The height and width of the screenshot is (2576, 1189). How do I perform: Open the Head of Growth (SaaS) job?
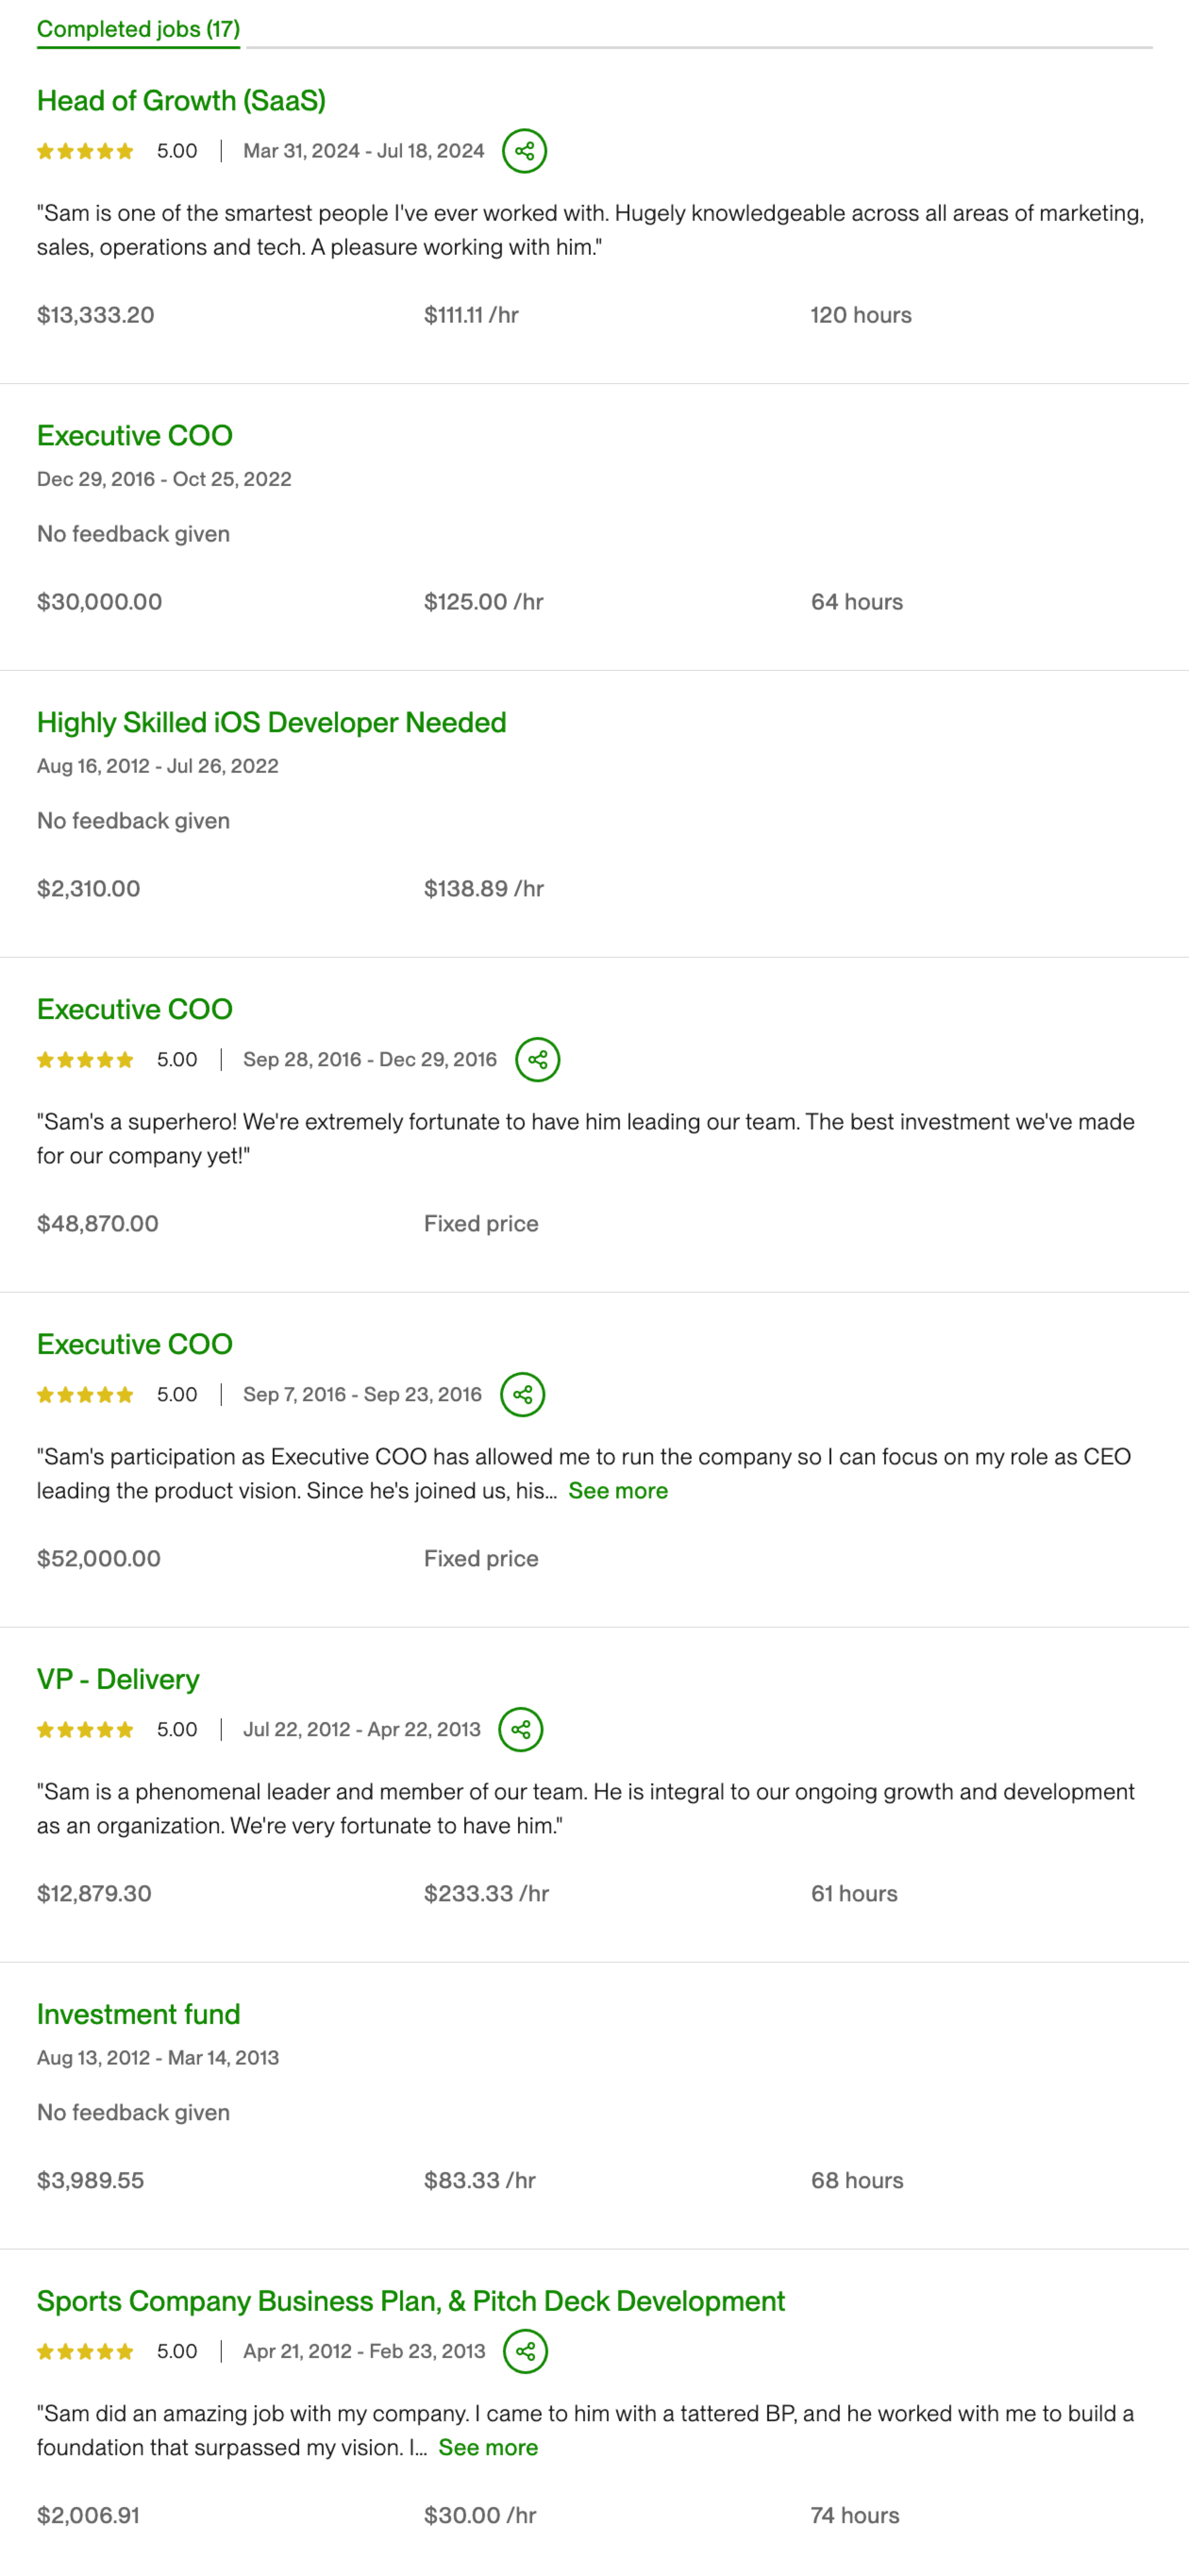(x=181, y=100)
